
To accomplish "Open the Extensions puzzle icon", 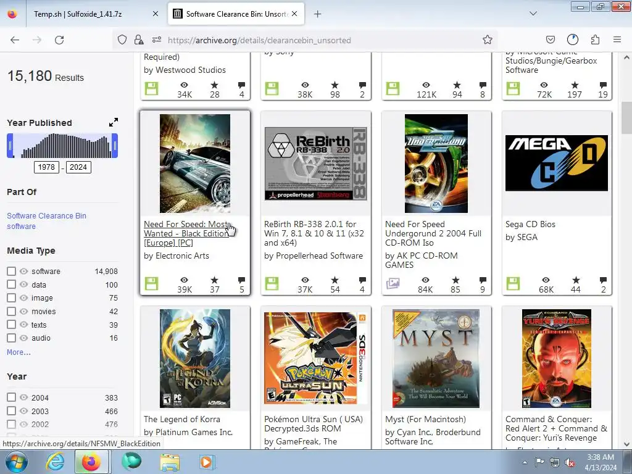I will pos(595,39).
